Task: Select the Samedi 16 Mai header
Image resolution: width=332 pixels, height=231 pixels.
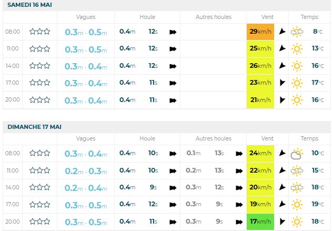Action: pyautogui.click(x=30, y=5)
